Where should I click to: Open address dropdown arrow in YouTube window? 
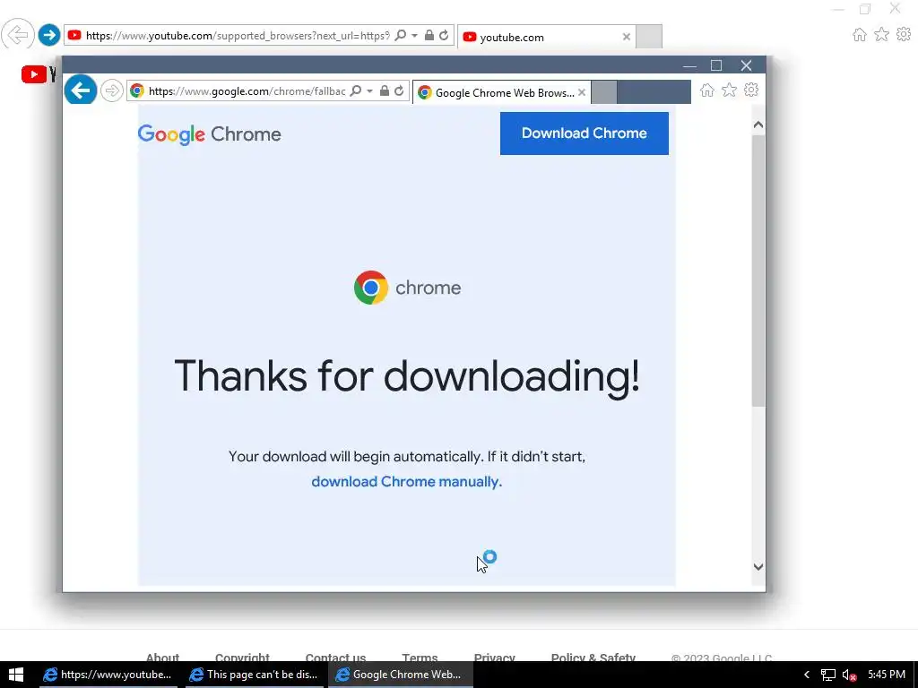pos(414,36)
